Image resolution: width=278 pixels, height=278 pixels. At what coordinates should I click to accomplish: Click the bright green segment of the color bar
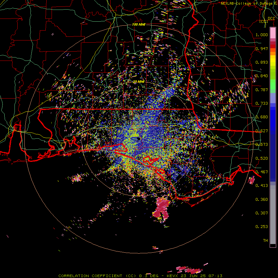[x=273, y=84]
